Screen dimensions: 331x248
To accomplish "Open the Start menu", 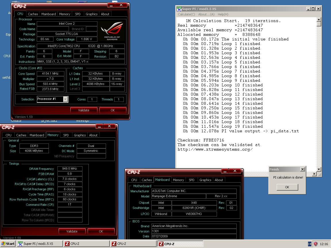I will tap(8, 244).
